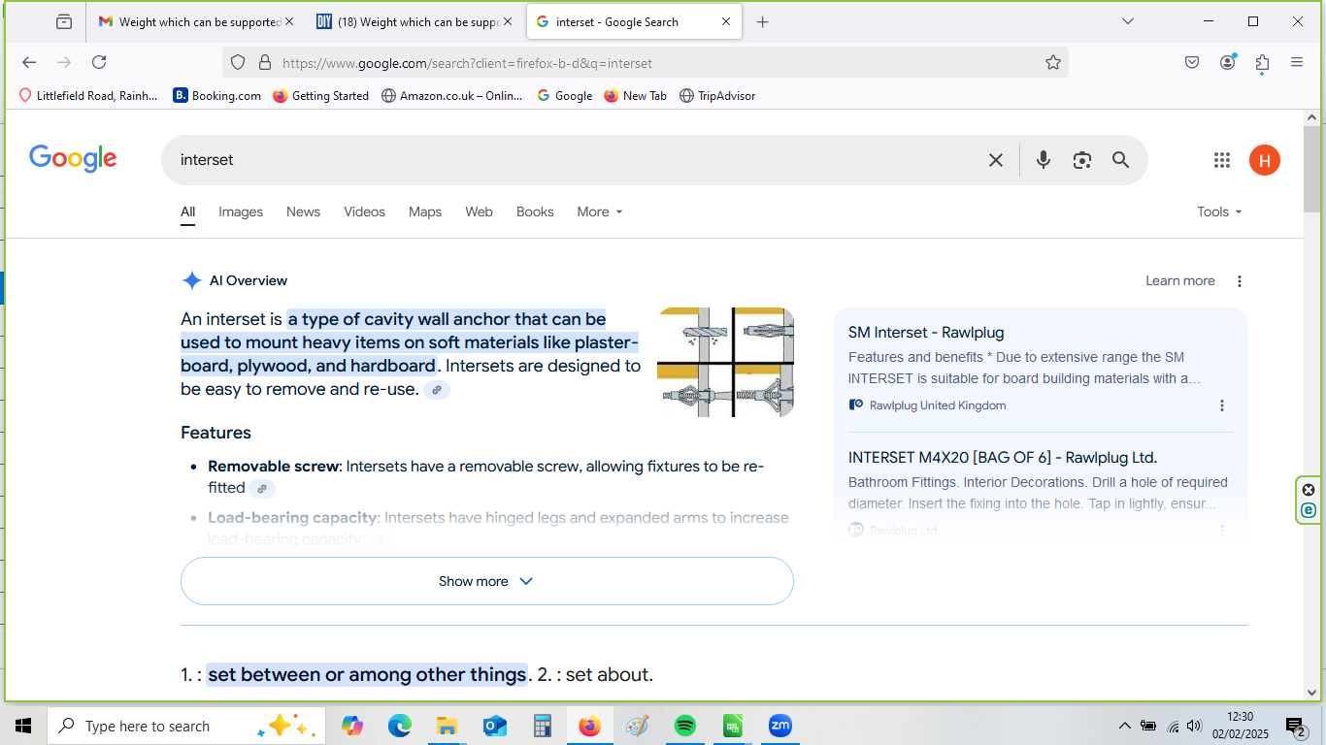The height and width of the screenshot is (745, 1326).
Task: Switch to the Images results tab
Action: click(241, 211)
